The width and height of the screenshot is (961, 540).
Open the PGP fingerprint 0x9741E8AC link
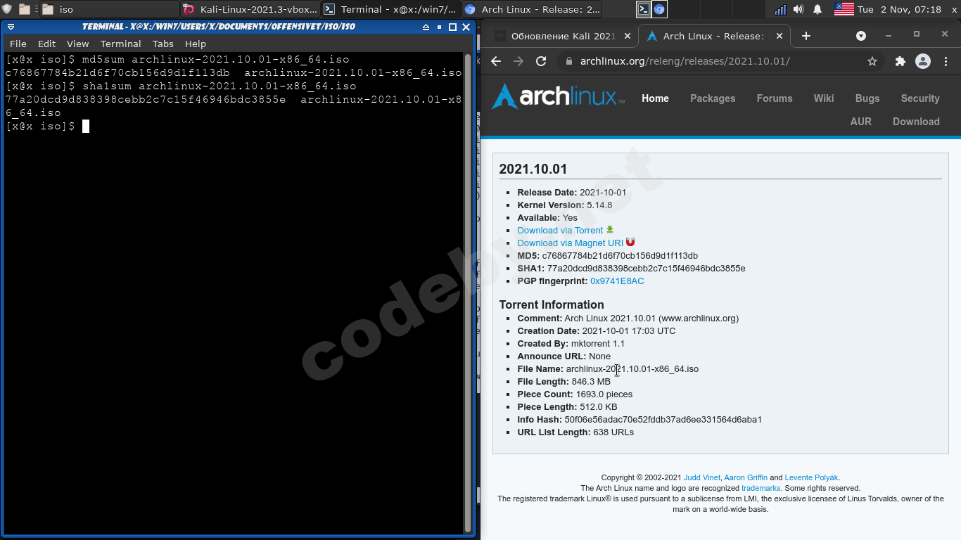click(x=617, y=281)
